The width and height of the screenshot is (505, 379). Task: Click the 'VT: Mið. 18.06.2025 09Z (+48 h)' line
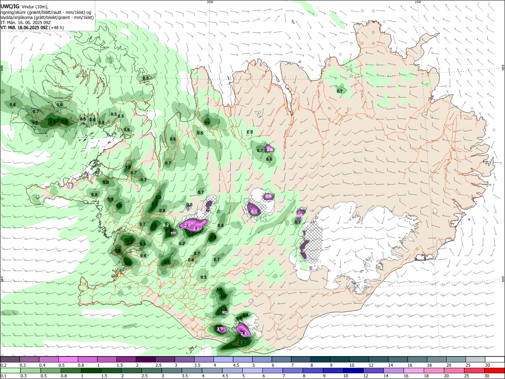click(32, 28)
